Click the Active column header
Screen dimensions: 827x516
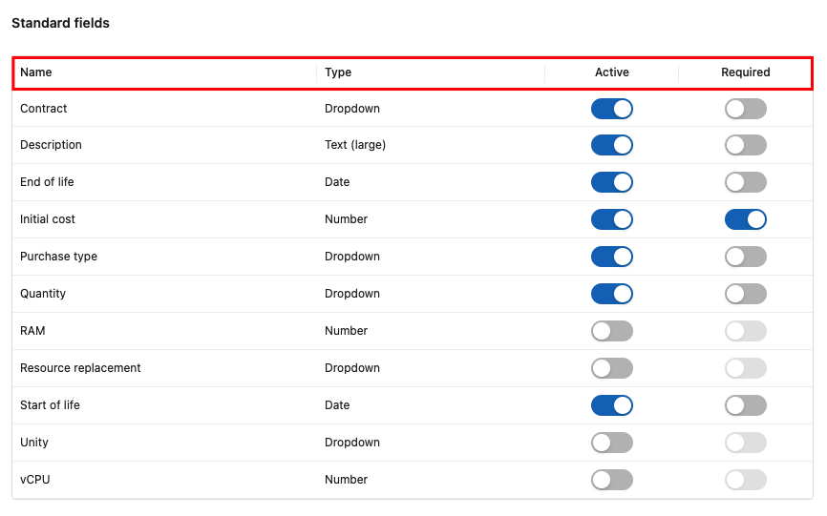click(611, 72)
